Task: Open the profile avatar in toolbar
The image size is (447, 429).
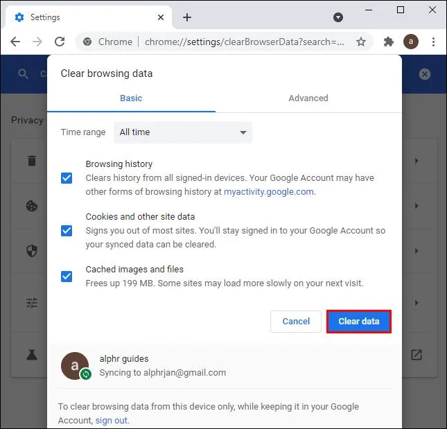Action: (x=411, y=42)
